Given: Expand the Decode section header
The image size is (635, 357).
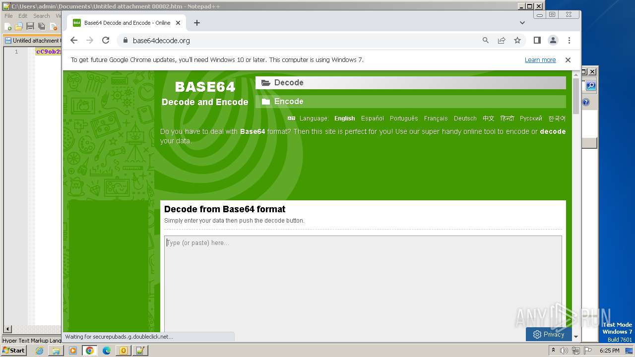Looking at the screenshot, I should [411, 83].
